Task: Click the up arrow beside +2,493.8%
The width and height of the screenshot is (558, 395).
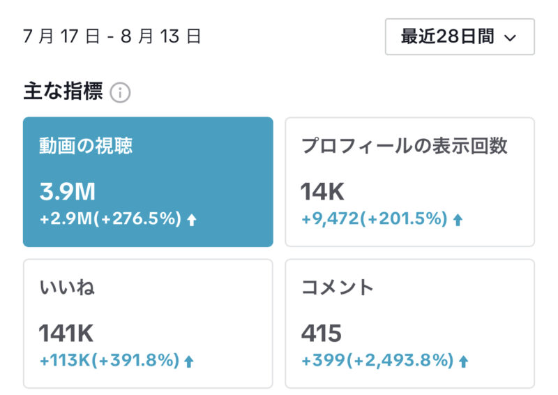Action: click(463, 362)
